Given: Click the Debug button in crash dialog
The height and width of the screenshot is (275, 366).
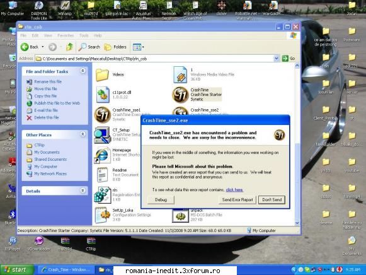Looking at the screenshot, I should pyautogui.click(x=161, y=200).
